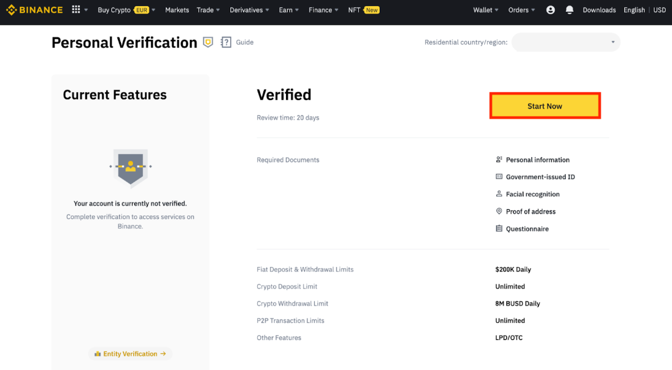
Task: Click the verification shield badge icon
Action: tap(207, 42)
